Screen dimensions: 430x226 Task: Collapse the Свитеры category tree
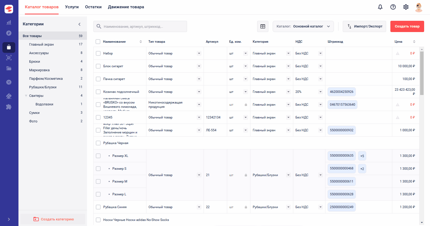[x=26, y=96]
